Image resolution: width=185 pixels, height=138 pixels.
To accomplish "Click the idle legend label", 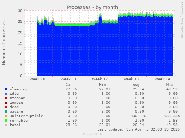I will (14, 94).
